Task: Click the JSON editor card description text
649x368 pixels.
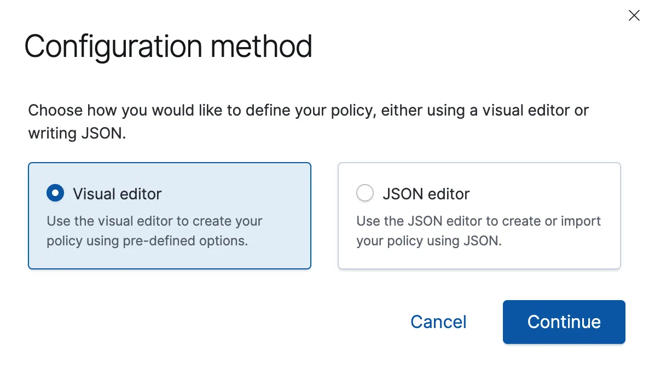Action: click(x=478, y=231)
